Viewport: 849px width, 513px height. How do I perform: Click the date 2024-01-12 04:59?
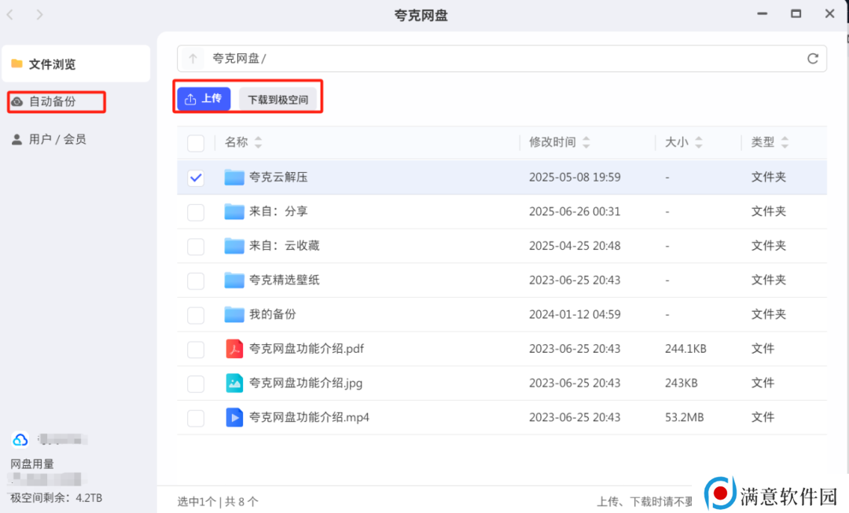tap(575, 314)
